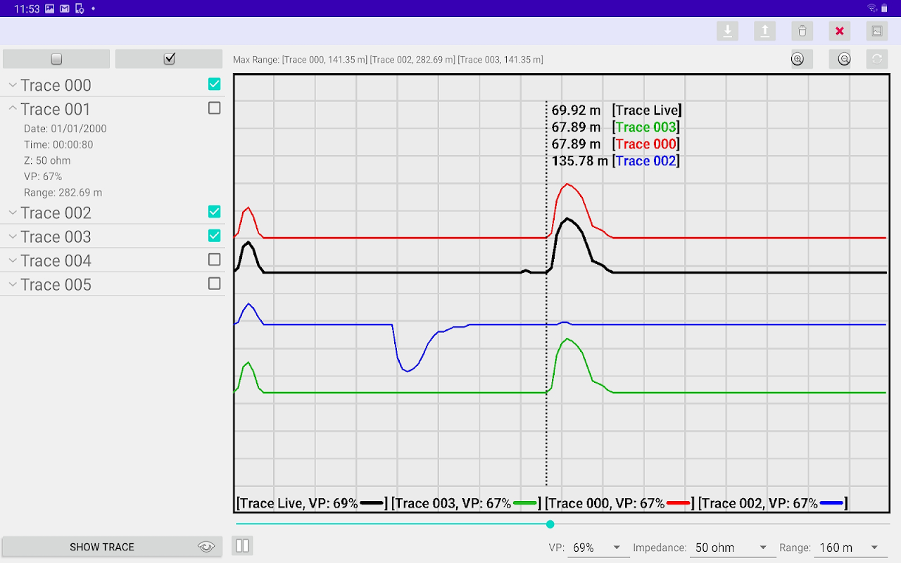Collapse the Trace 001 details
The image size is (901, 563).
pyautogui.click(x=12, y=109)
